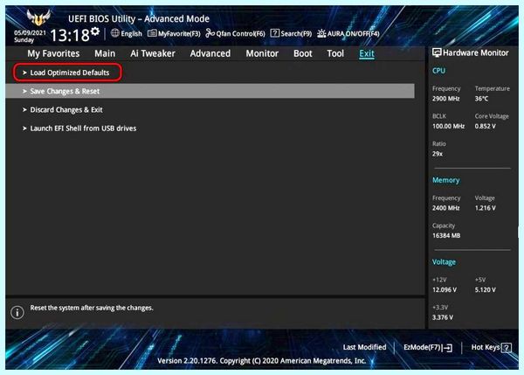This screenshot has height=375, width=524.
Task: Click the 1.216 V memory voltage value
Action: click(486, 208)
